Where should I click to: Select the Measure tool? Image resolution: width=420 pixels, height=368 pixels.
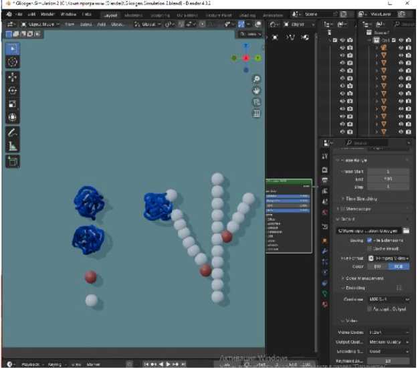tap(13, 146)
